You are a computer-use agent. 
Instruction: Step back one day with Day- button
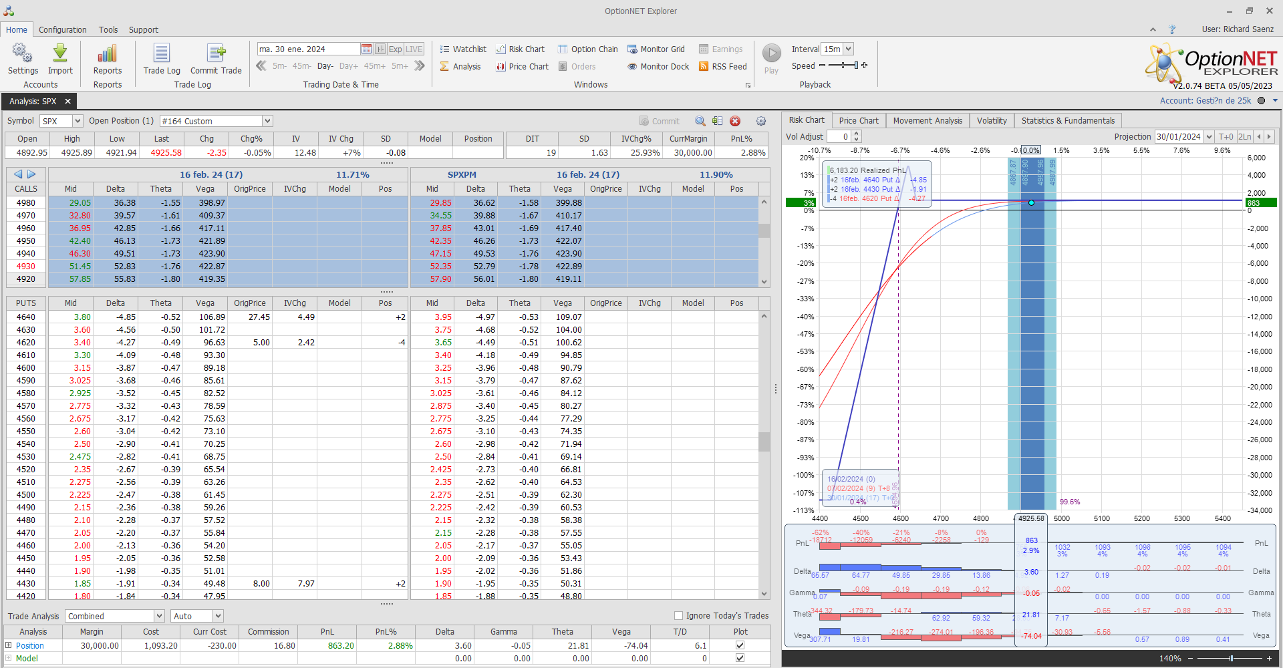pos(325,66)
